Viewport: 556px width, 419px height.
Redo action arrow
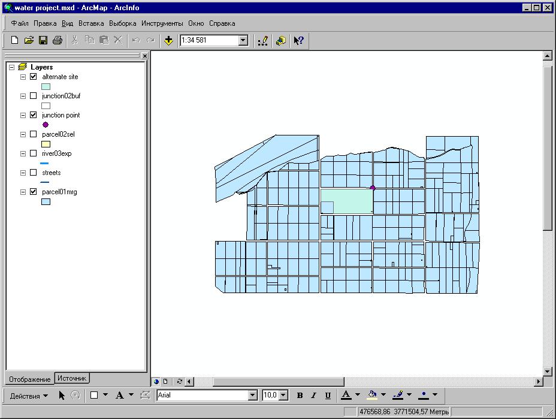(x=151, y=40)
